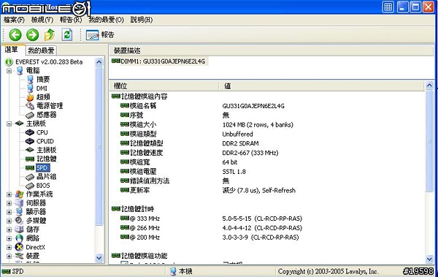Click the 顯示器 monitor icon in the tree

tap(19, 212)
